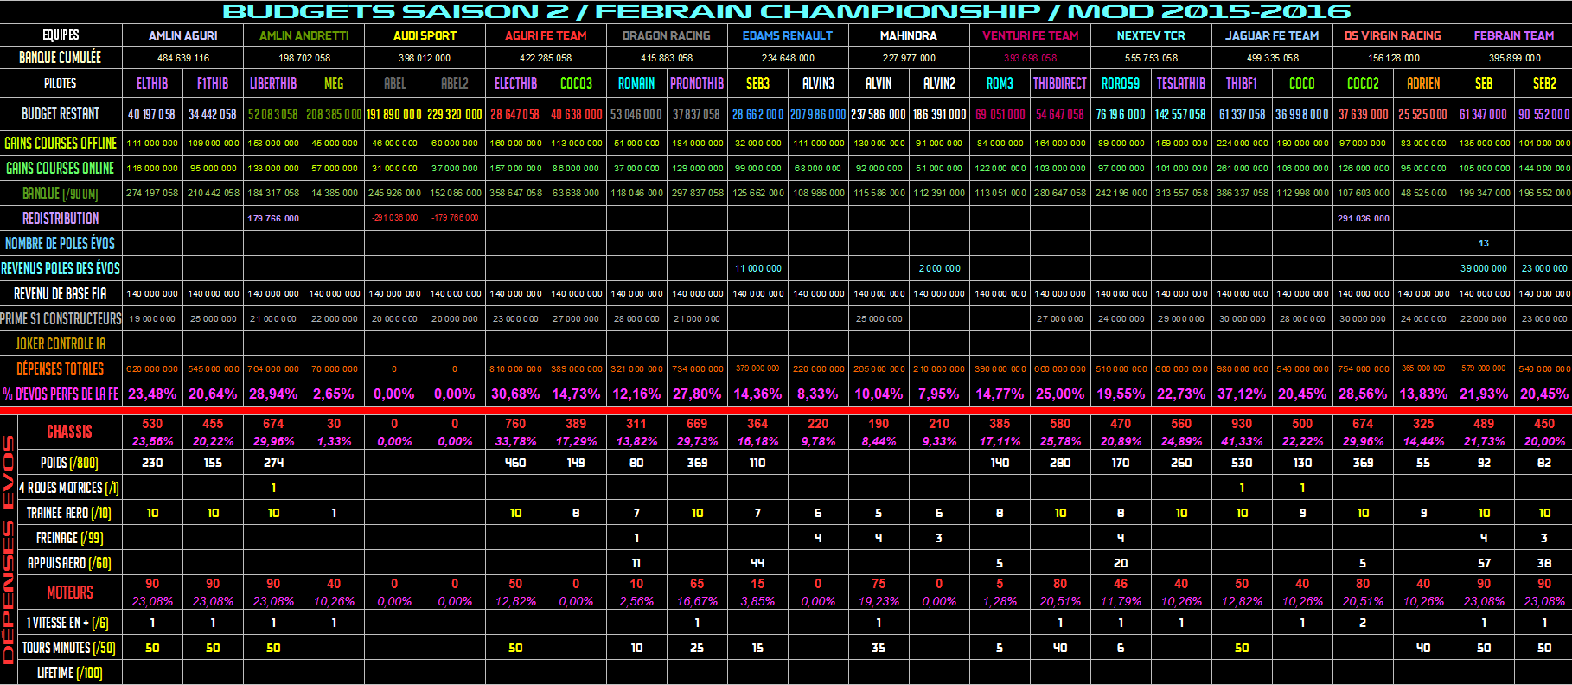Click driver name ELTHIB in Pilotes row
Screen dimensions: 1572x685
[x=152, y=84]
